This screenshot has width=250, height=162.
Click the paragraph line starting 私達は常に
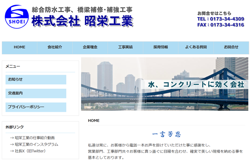point(149,145)
